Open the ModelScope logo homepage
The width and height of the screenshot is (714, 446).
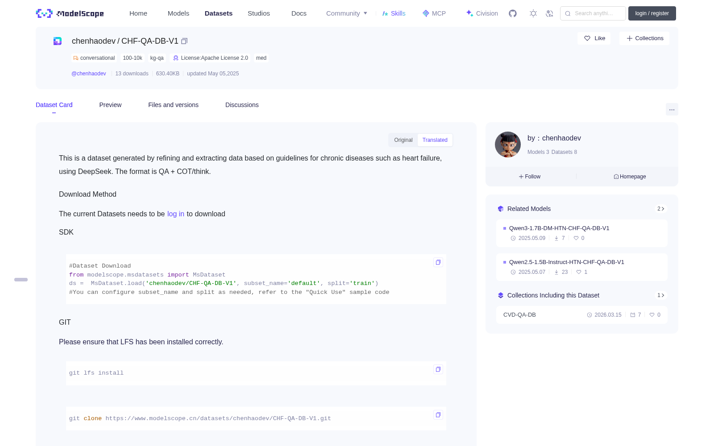pyautogui.click(x=70, y=13)
